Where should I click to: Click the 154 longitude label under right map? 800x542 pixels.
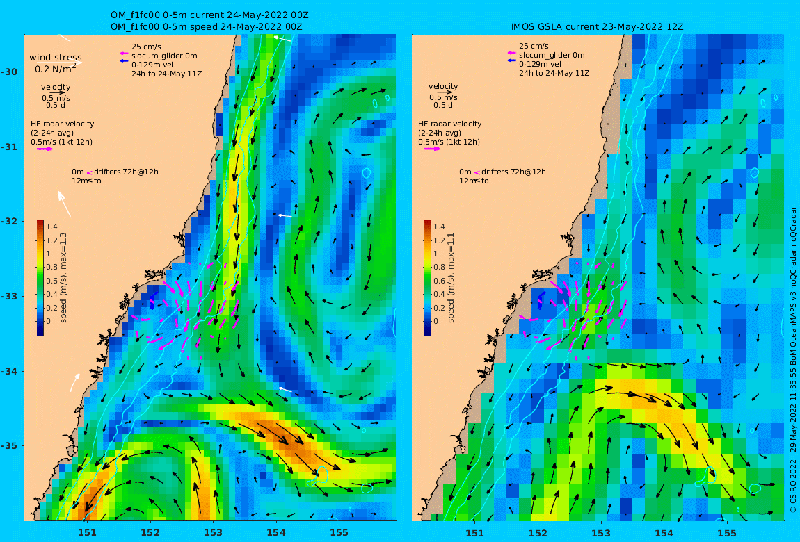click(664, 533)
